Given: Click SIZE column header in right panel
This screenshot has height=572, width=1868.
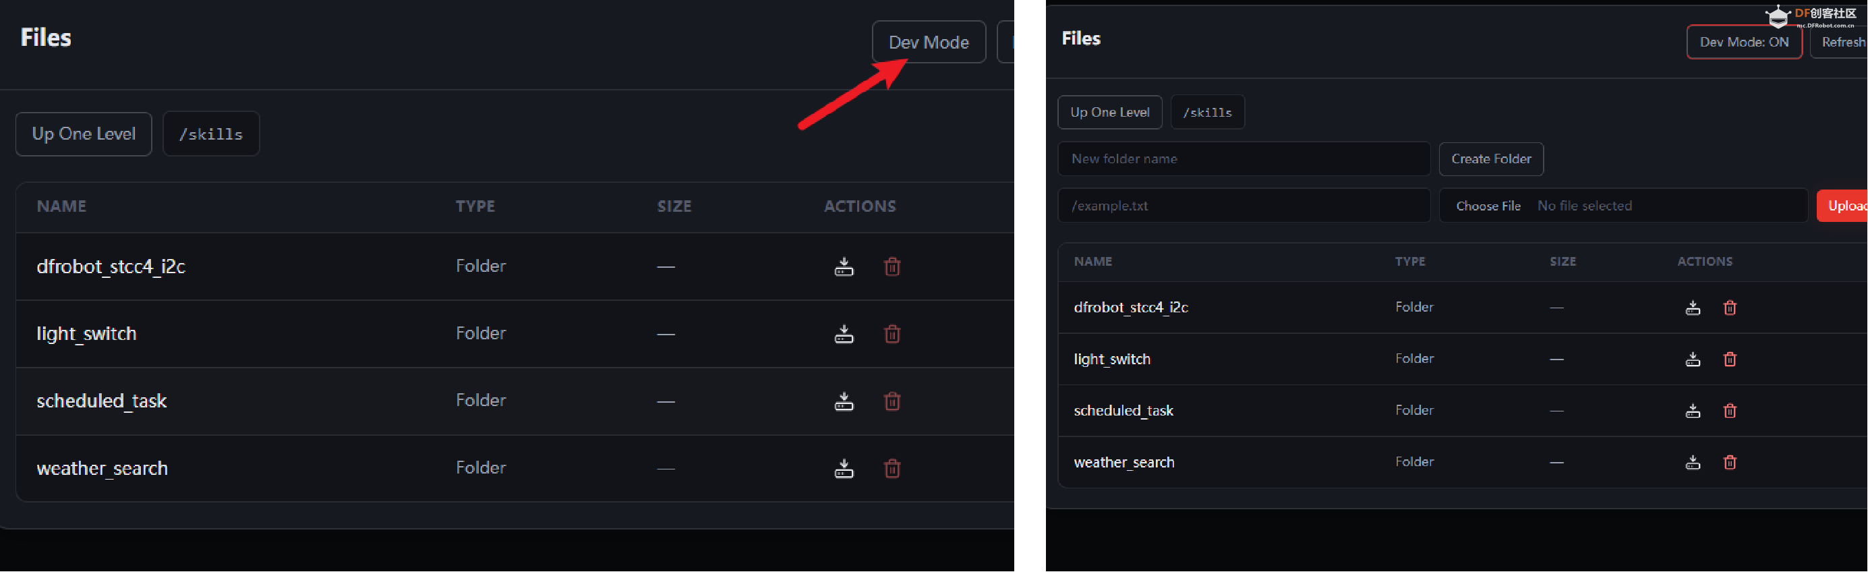Looking at the screenshot, I should point(1563,262).
